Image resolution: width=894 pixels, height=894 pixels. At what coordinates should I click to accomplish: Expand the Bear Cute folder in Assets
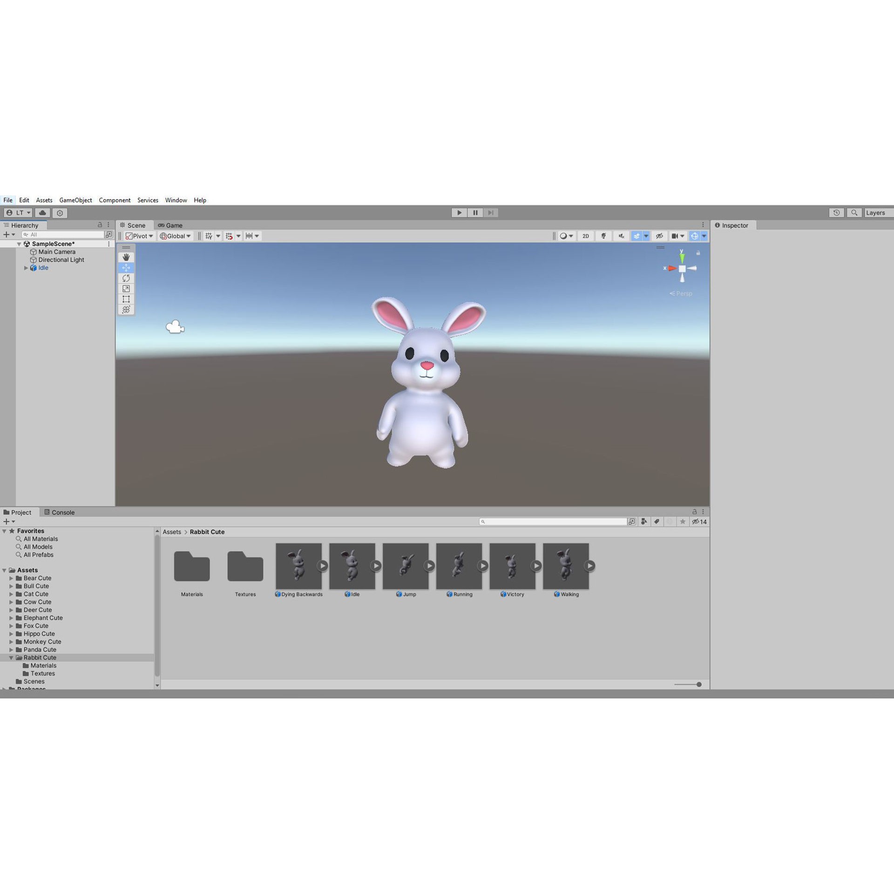(x=12, y=578)
